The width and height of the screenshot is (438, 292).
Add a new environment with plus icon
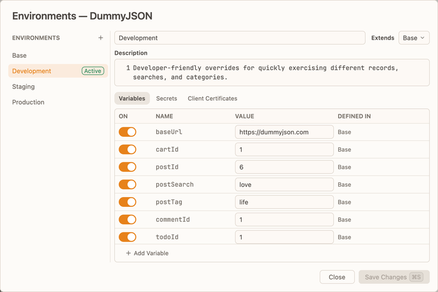[x=100, y=38]
